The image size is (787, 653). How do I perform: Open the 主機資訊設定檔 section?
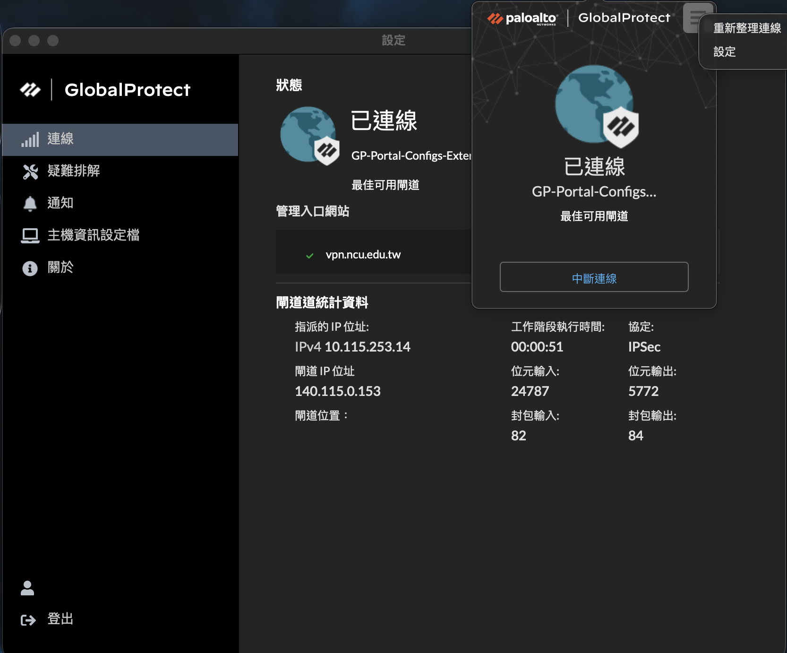(94, 235)
